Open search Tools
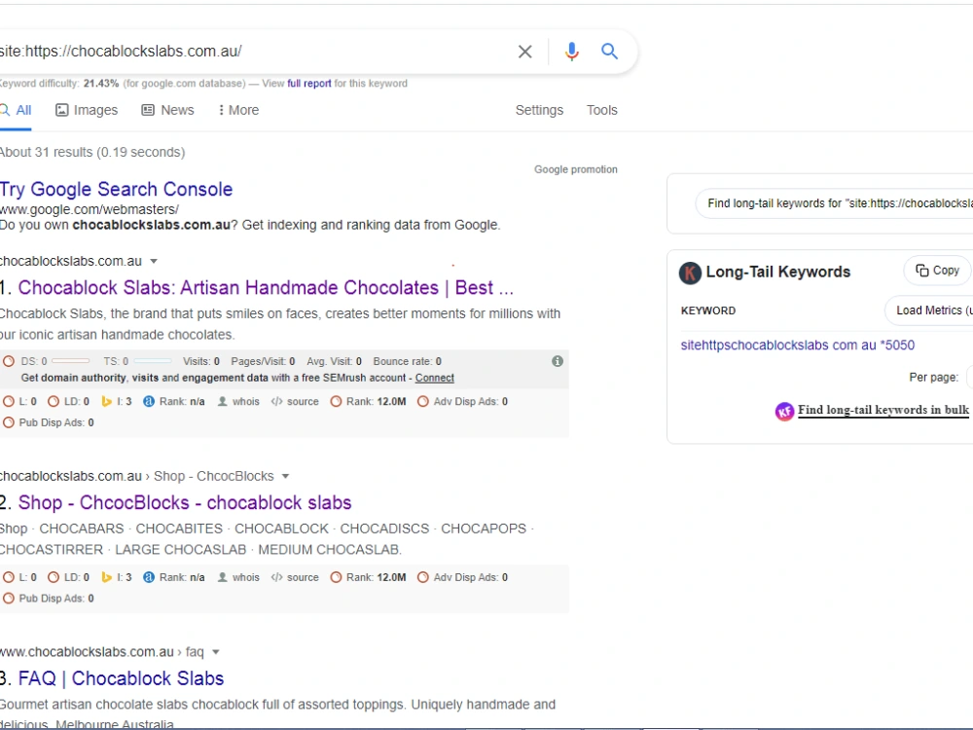This screenshot has height=730, width=973. point(602,110)
